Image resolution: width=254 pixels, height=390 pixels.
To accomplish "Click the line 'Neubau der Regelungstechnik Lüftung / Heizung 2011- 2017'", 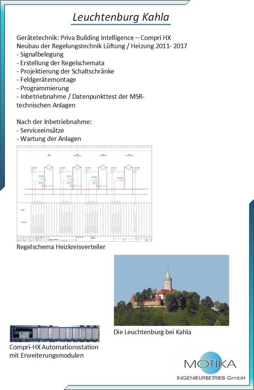I will [x=102, y=46].
